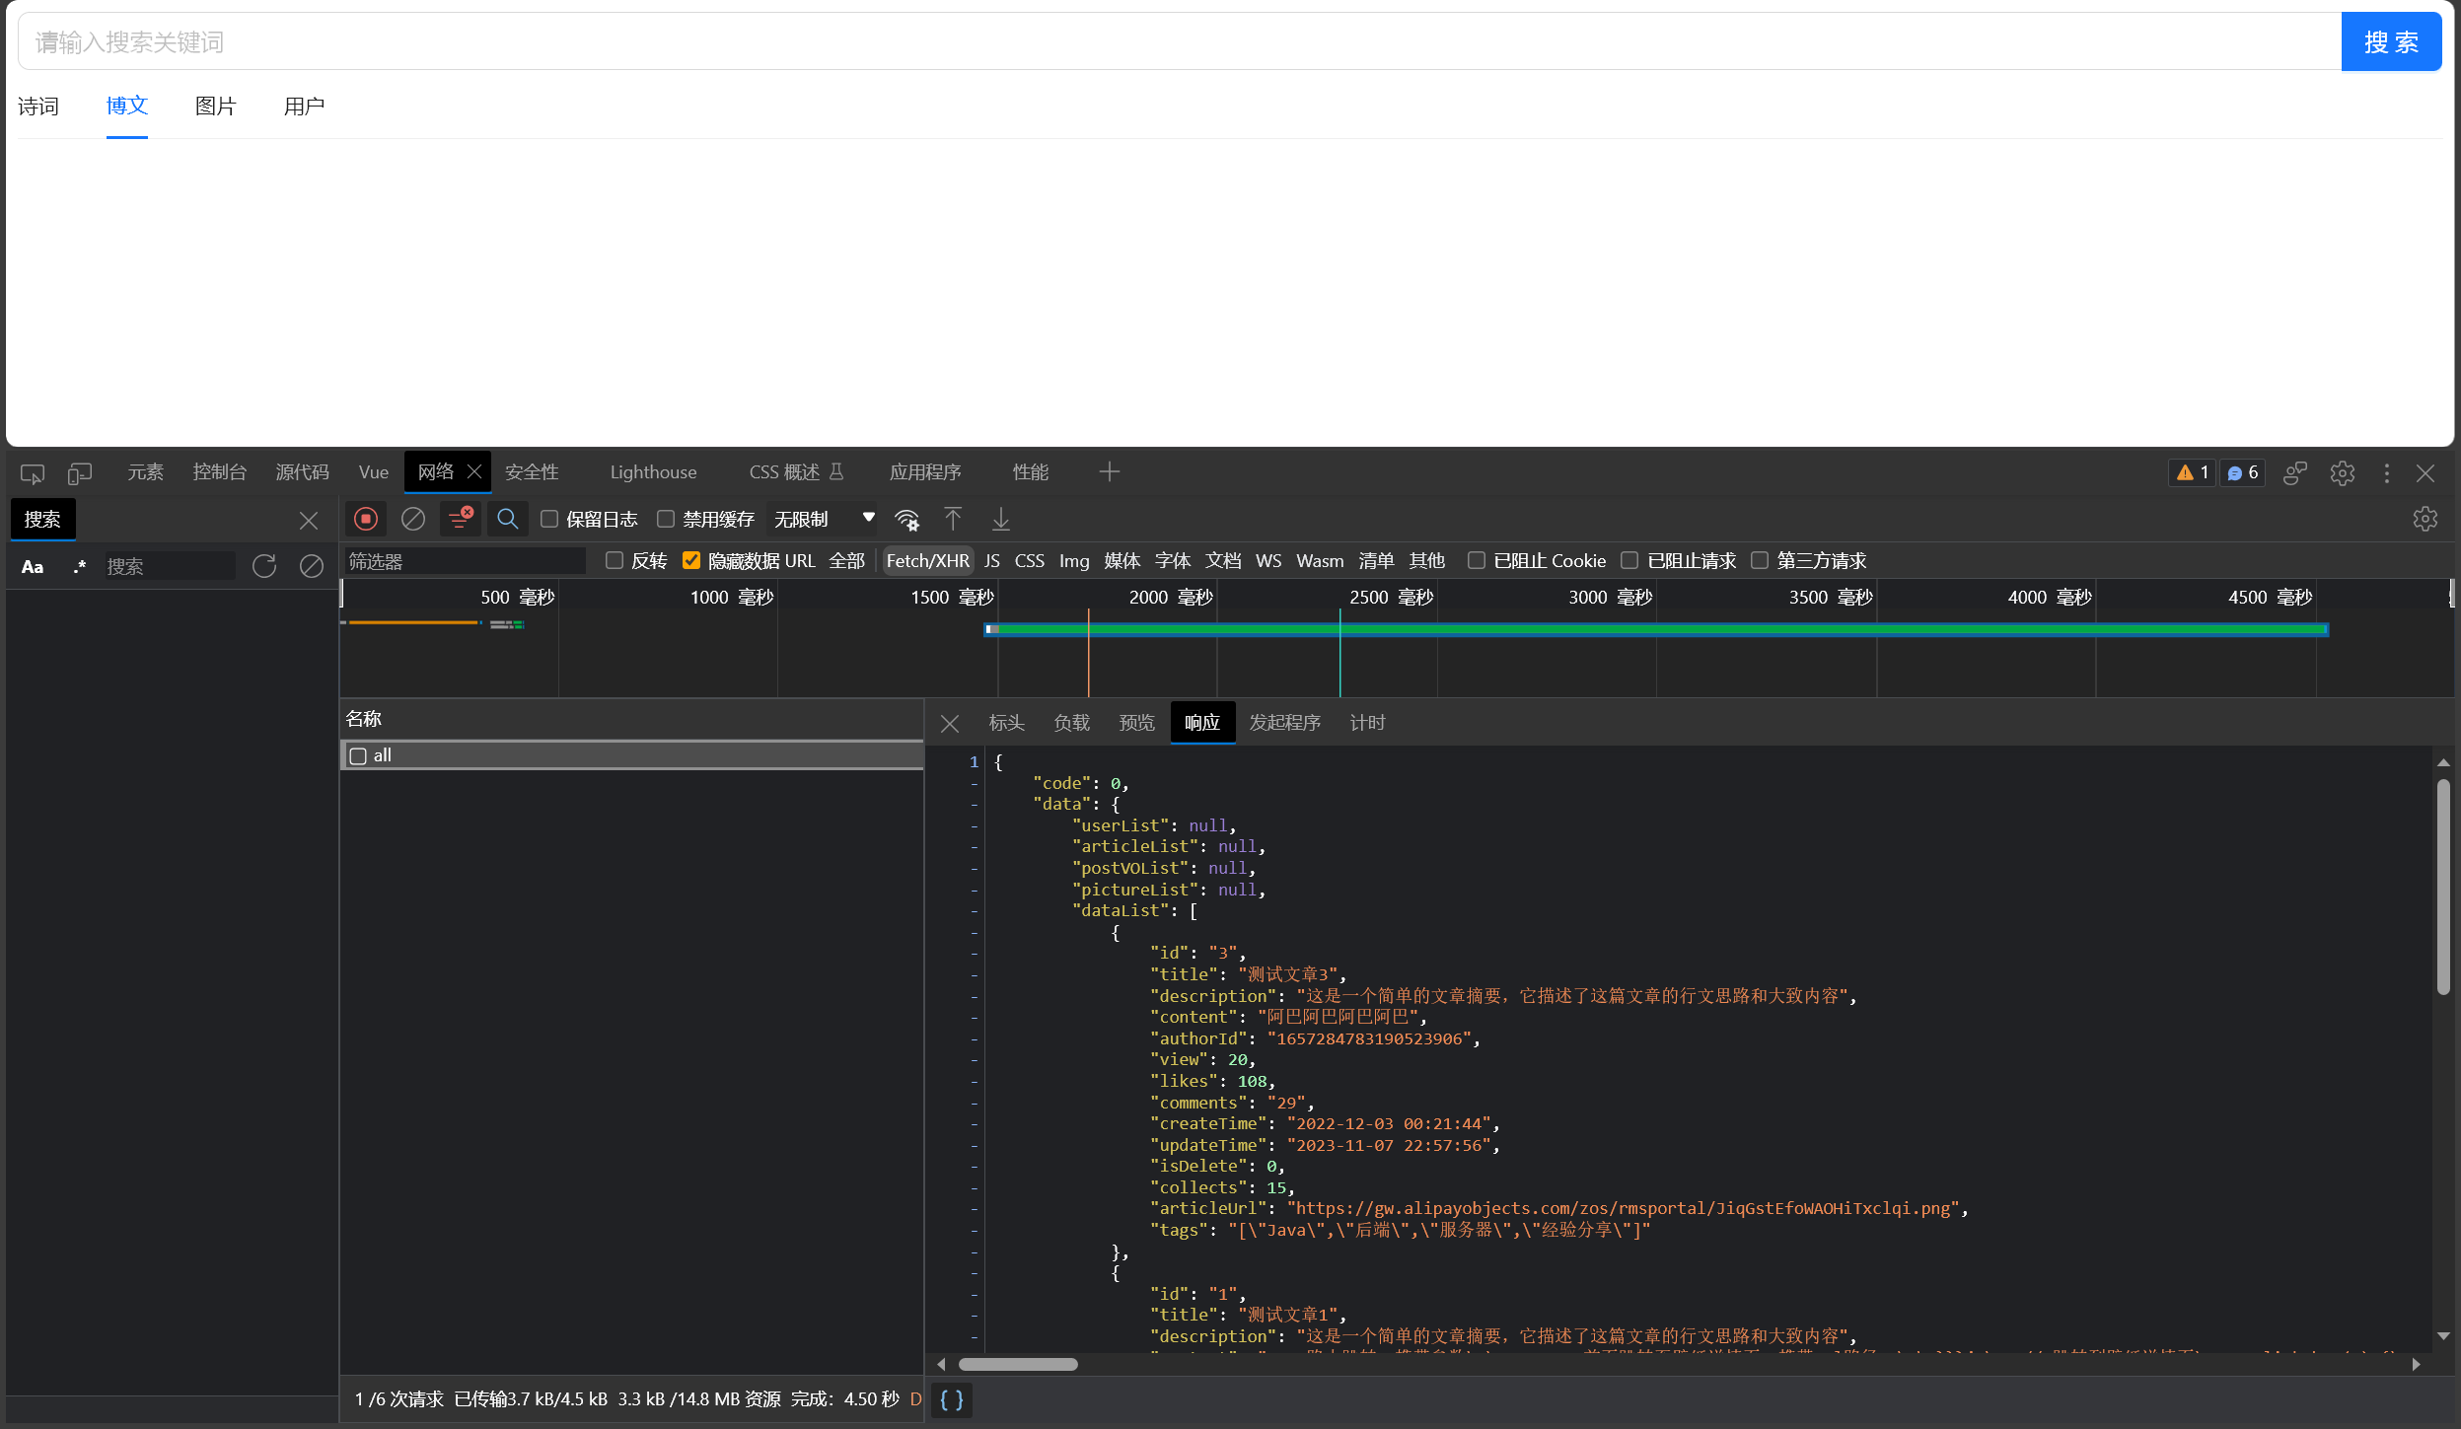The width and height of the screenshot is (2461, 1429).
Task: Open network panel settings gear
Action: tap(2425, 519)
